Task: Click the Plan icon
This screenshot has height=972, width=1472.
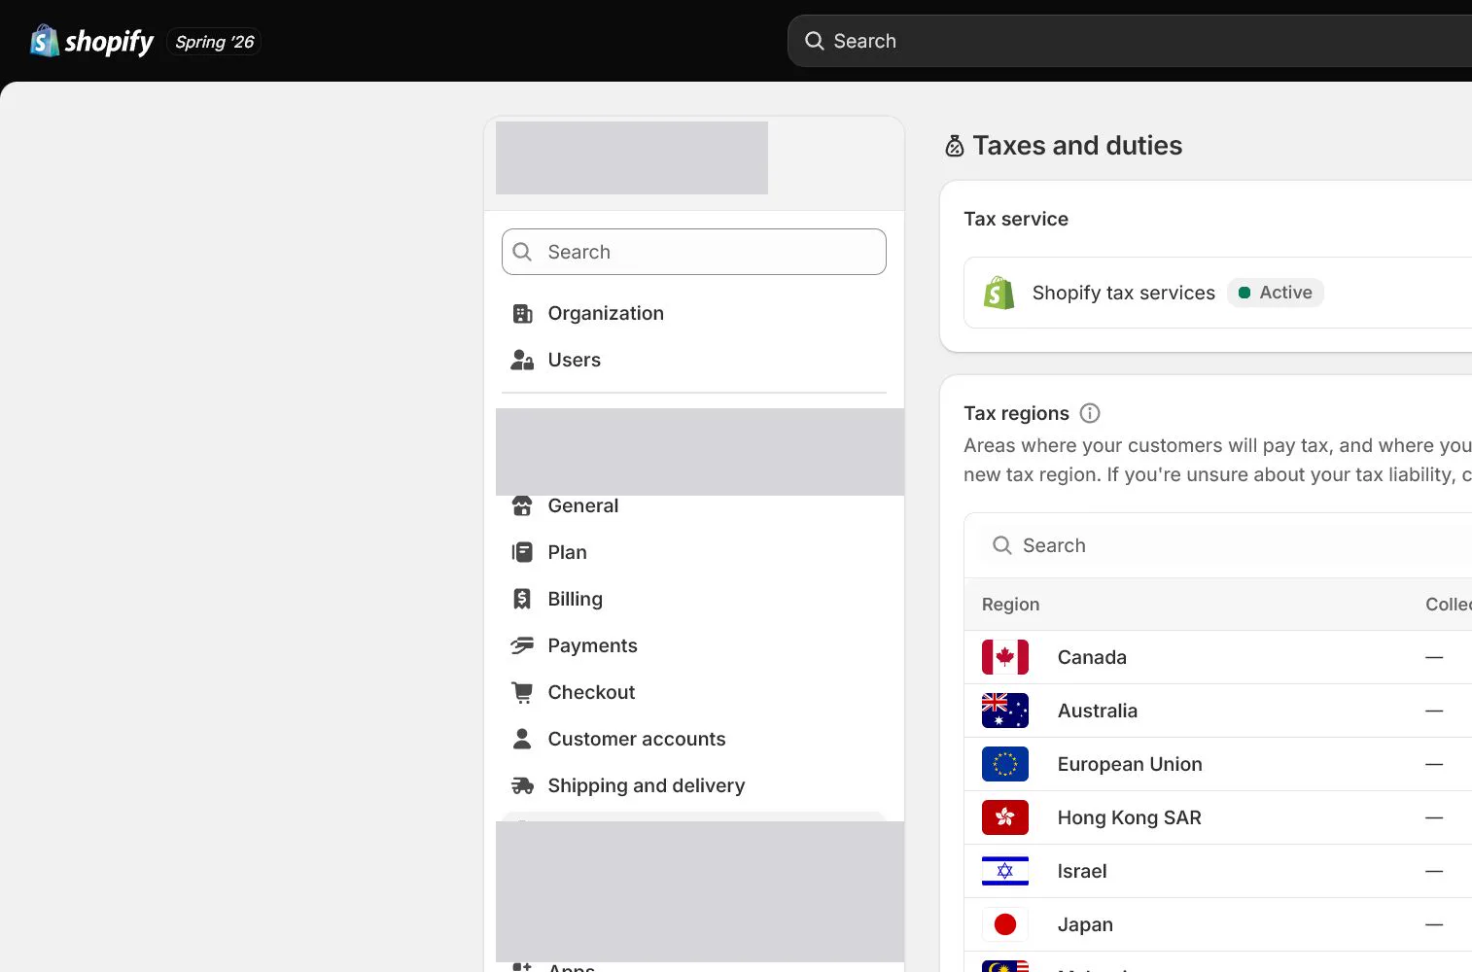Action: click(x=522, y=552)
